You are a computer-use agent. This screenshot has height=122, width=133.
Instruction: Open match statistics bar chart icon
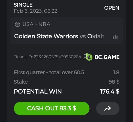(x=115, y=37)
